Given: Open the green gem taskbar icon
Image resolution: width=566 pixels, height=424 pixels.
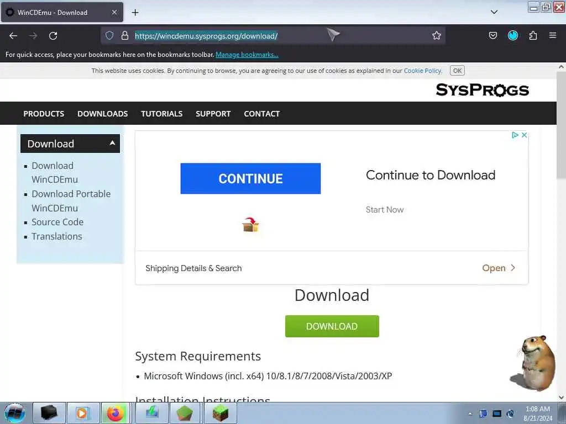Looking at the screenshot, I should (185, 413).
